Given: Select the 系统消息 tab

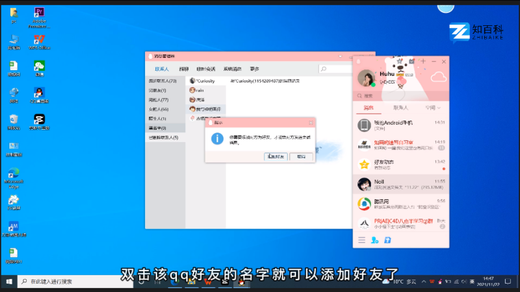Looking at the screenshot, I should coord(232,69).
